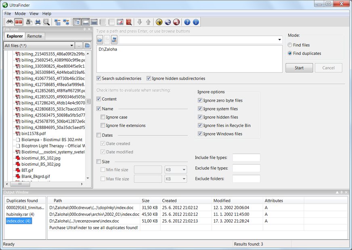Click the binoculars Find files toolbar icon
The width and height of the screenshot is (352, 250).
9,22
